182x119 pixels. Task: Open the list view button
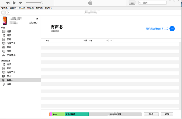(132, 3)
